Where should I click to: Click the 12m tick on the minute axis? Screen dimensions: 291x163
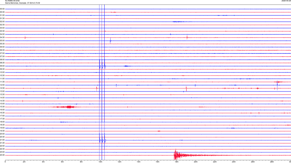click(119, 162)
